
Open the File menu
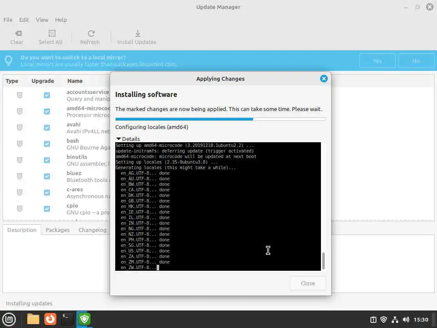click(x=8, y=20)
